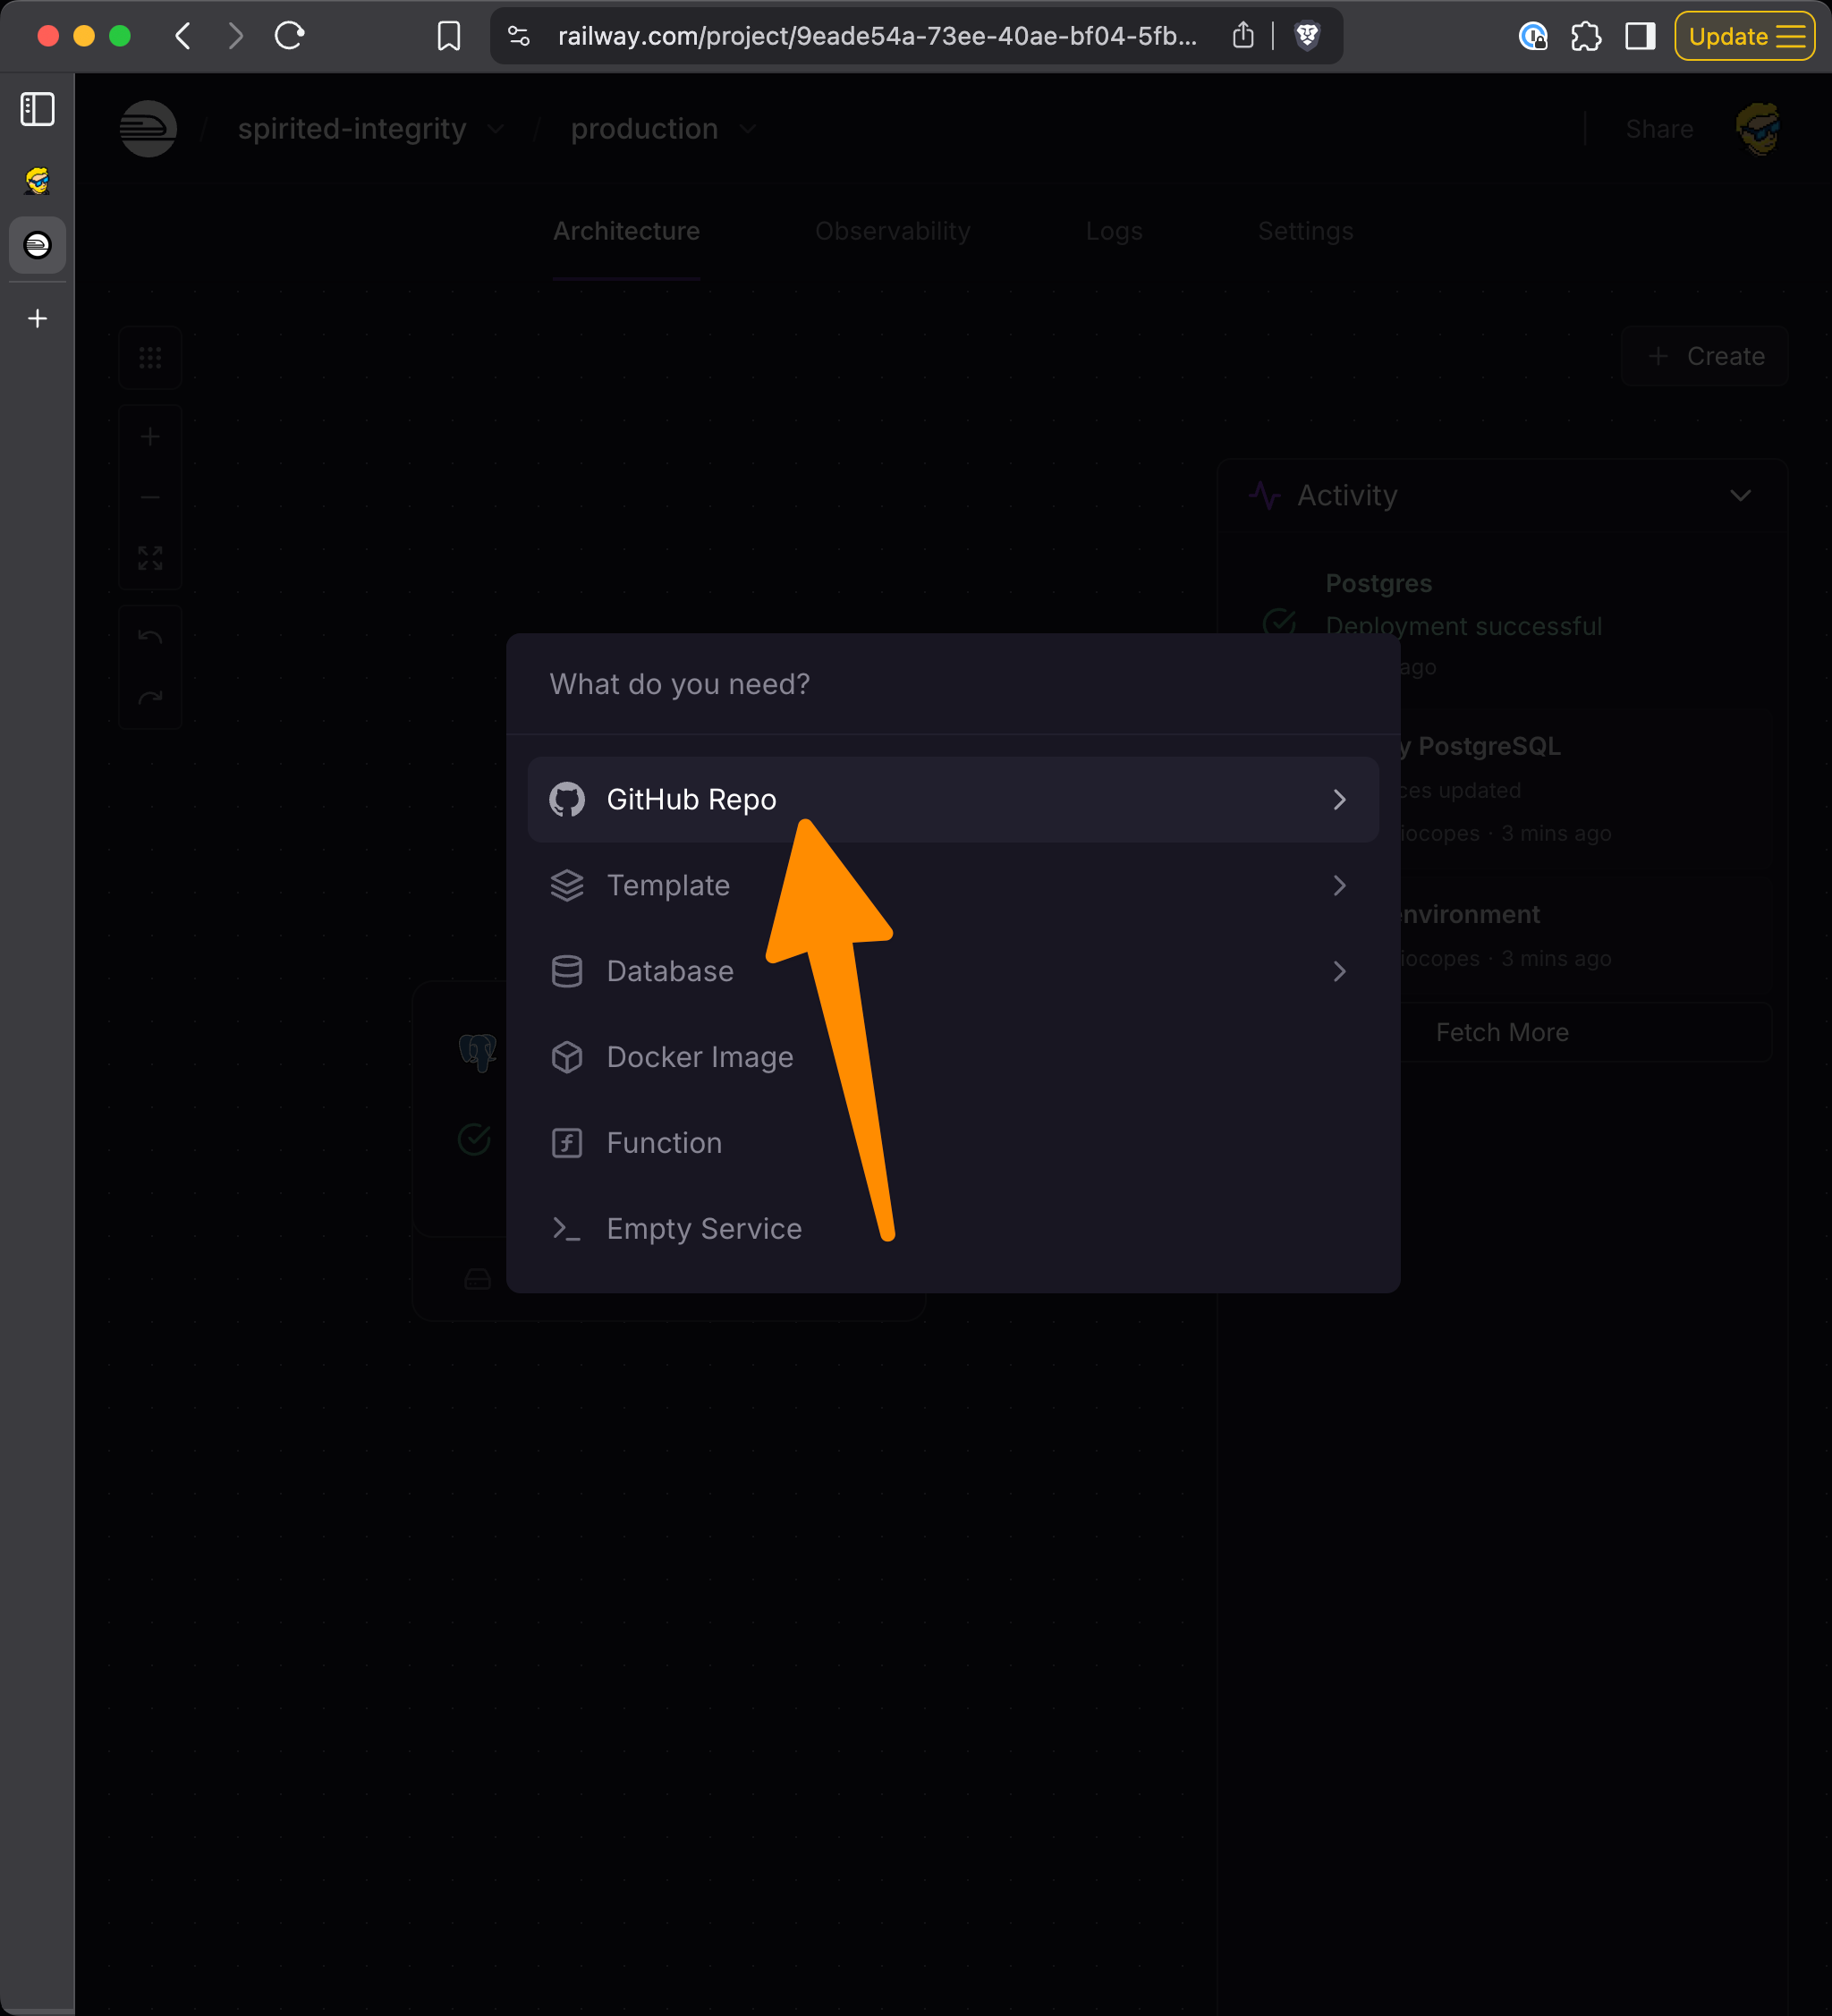Toggle the browser sidebar panel
1832x2016 pixels.
point(1640,37)
